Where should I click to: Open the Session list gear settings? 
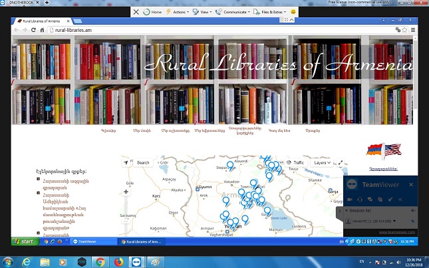[x=413, y=210]
